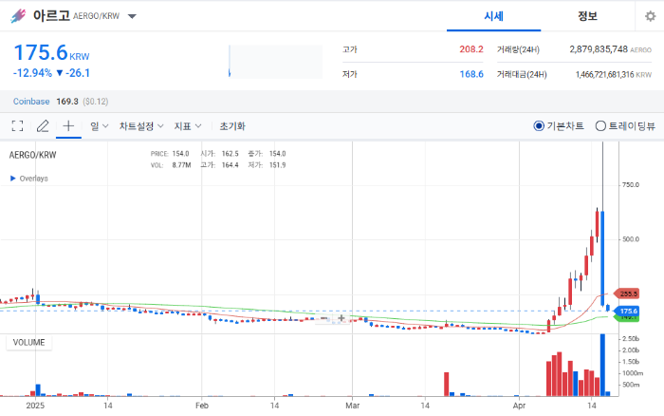This screenshot has height=416, width=664.
Task: Open the AERGO/KRW market selector arrow
Action: [x=132, y=16]
